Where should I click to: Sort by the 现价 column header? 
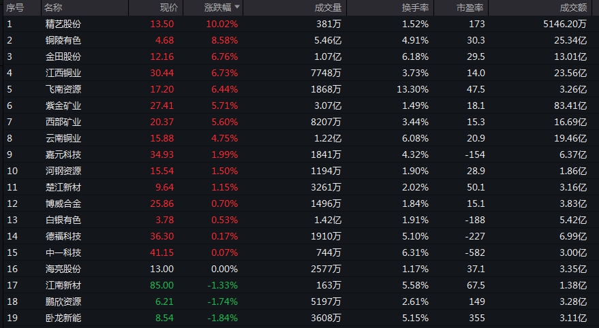(169, 7)
